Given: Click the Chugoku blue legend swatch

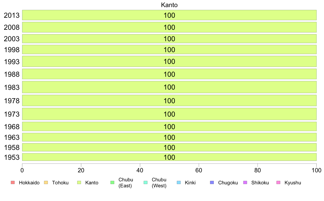Looking at the screenshot, I should pos(212,183).
